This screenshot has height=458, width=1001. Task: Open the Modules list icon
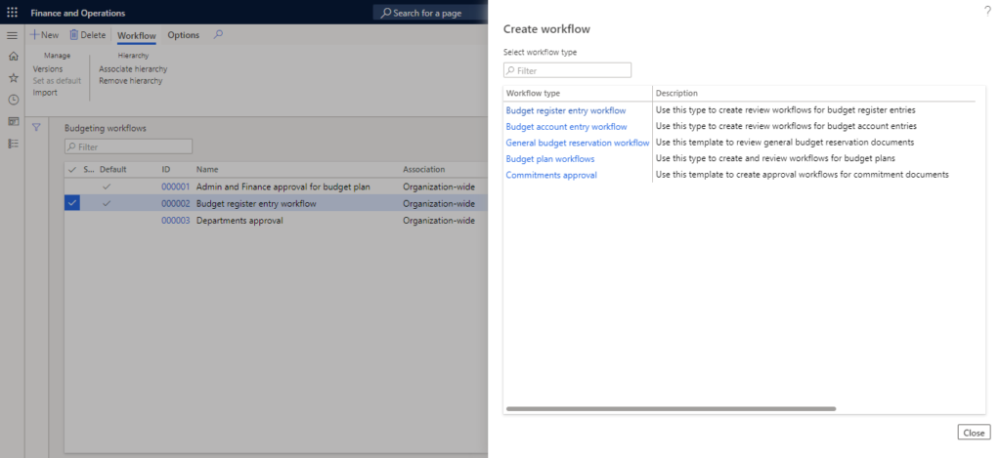[13, 144]
